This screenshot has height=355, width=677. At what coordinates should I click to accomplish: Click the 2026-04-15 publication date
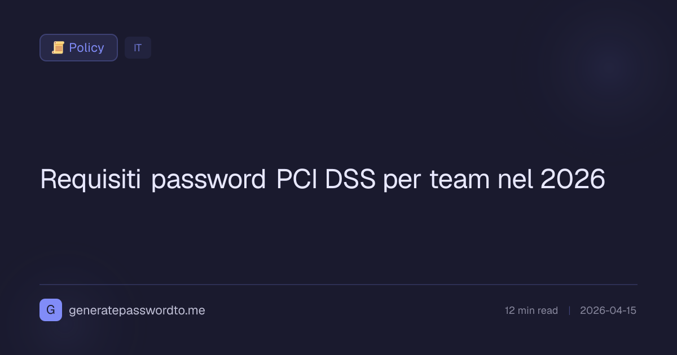click(x=608, y=310)
